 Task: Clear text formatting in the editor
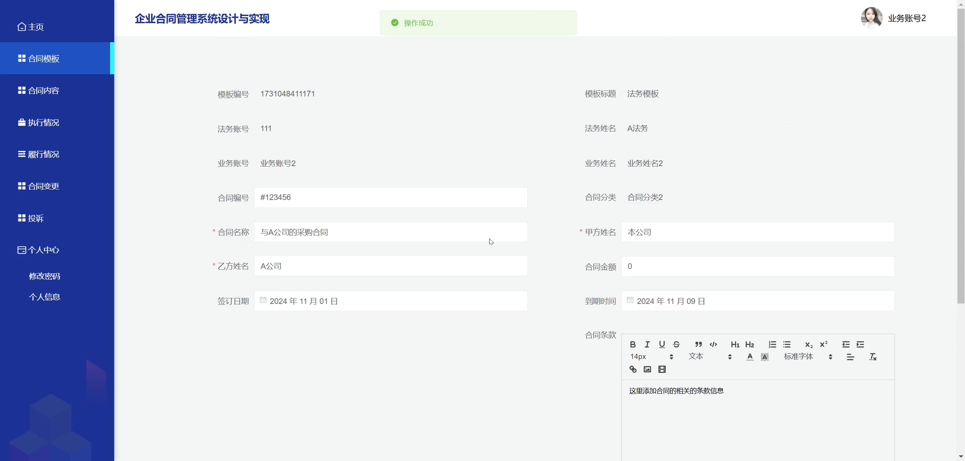pos(873,357)
